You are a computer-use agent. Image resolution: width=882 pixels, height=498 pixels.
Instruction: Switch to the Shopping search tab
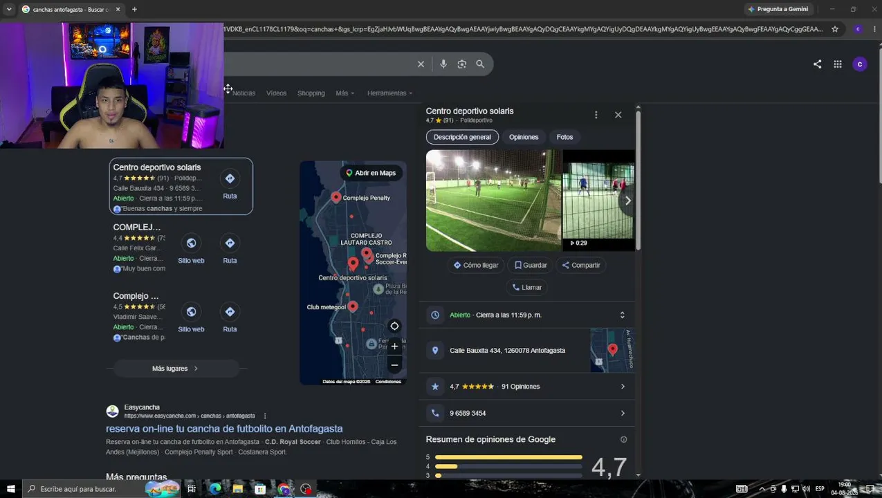[x=311, y=93]
